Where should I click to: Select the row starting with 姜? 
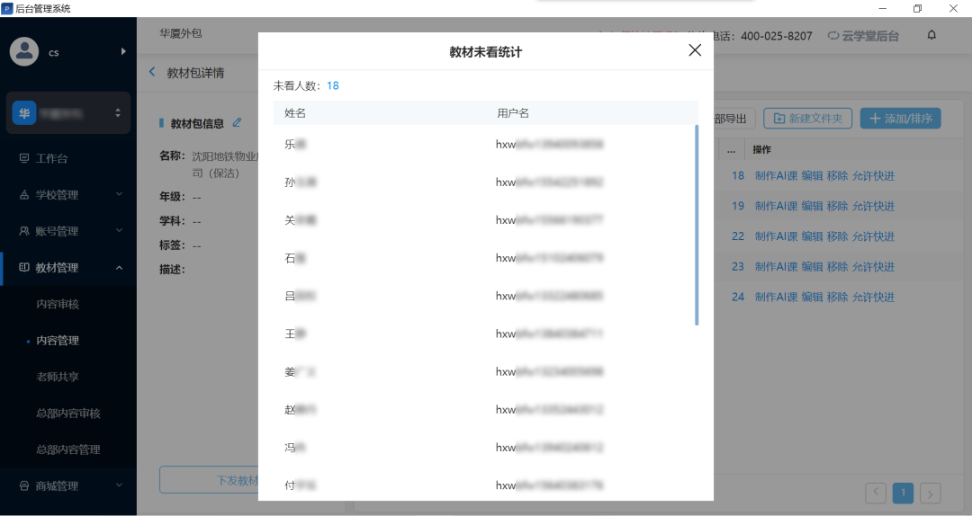click(x=485, y=371)
